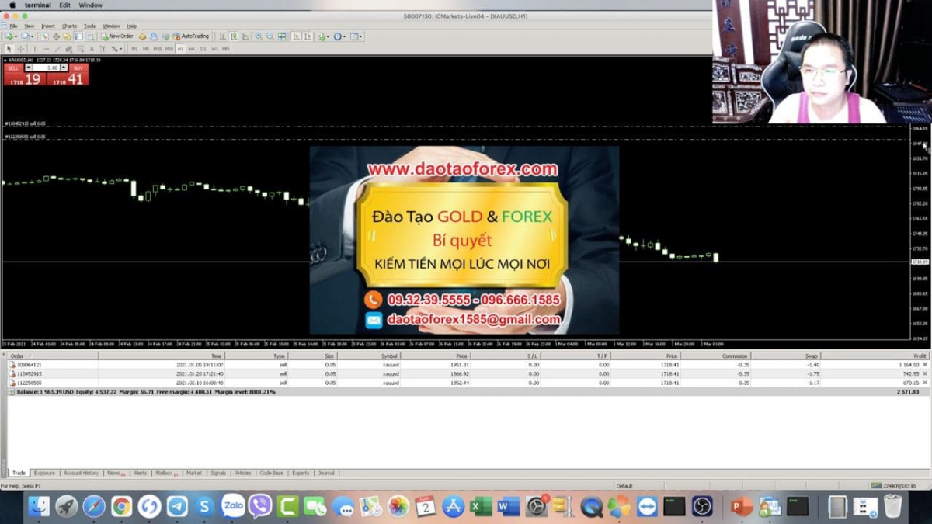The height and width of the screenshot is (524, 932).
Task: Open the periods clock dropdown
Action: (x=339, y=36)
